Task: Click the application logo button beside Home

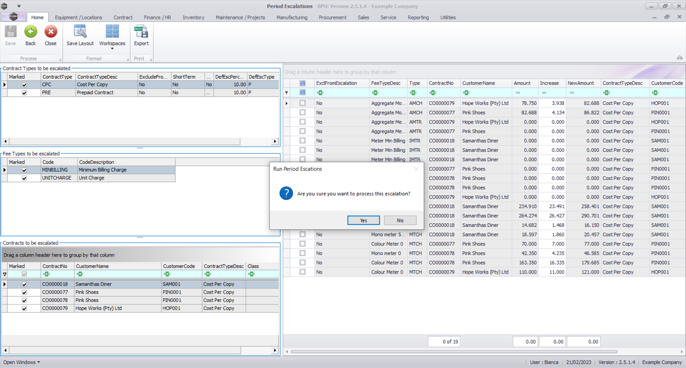Action: (13, 17)
